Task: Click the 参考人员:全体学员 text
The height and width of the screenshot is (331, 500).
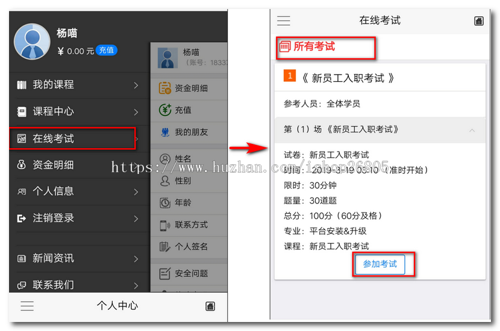Action: (x=322, y=104)
